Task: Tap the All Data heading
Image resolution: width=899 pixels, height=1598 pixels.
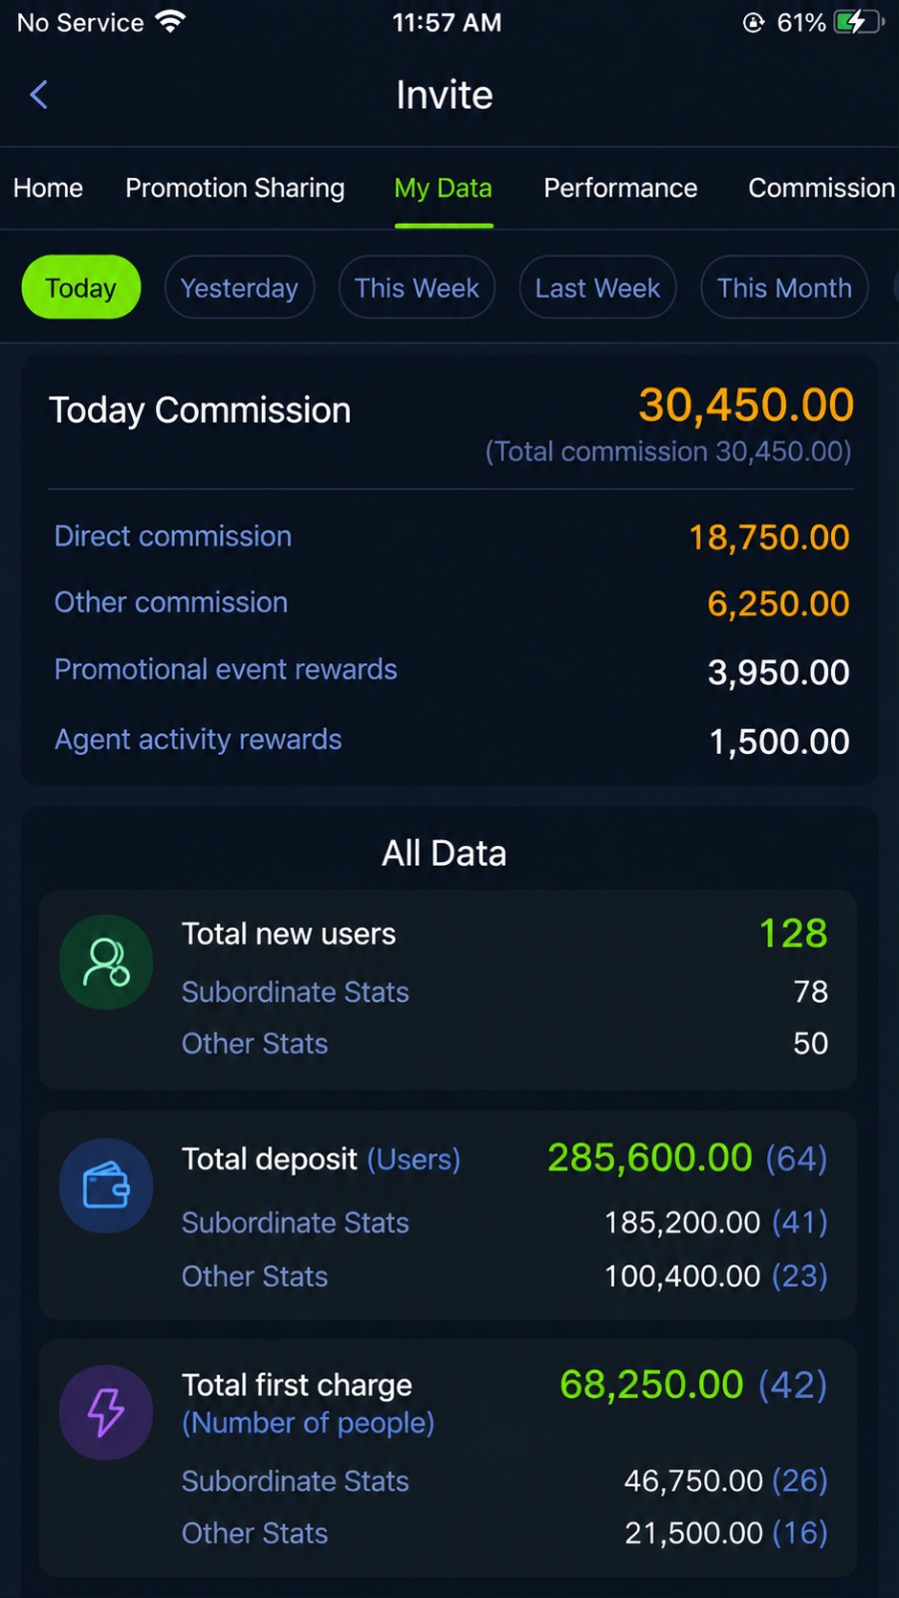Action: [x=445, y=853]
